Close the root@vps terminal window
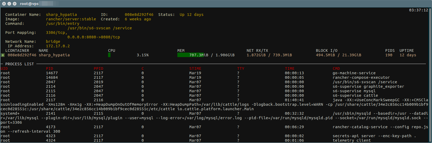Image resolution: width=432 pixels, height=143 pixels. (4, 4)
